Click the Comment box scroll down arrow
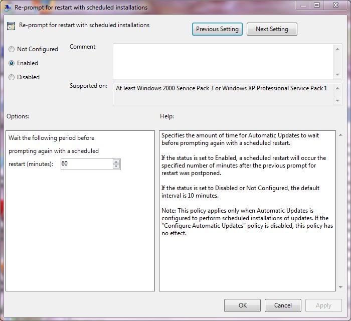The image size is (351, 321). [338, 75]
